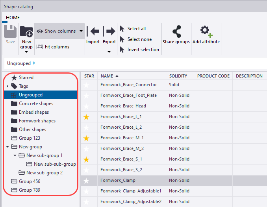Open the Show columns dropdown
267x207 pixels.
pyautogui.click(x=81, y=31)
